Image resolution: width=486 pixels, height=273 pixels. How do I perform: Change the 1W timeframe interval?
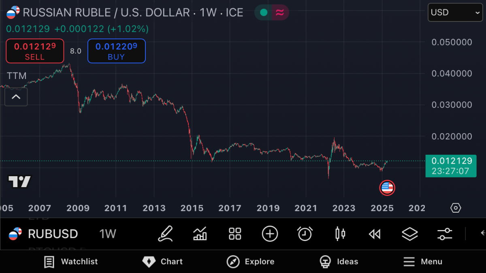click(108, 234)
